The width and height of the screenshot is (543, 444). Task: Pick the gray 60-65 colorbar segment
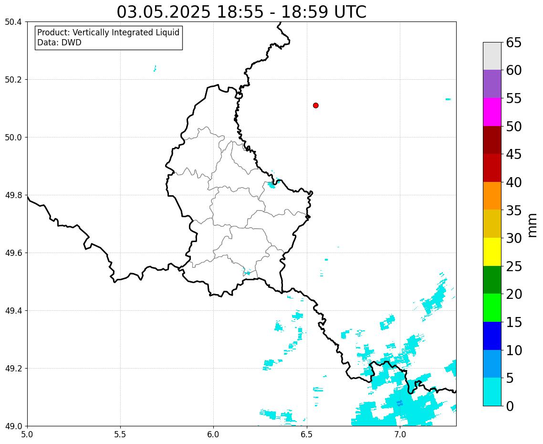pyautogui.click(x=492, y=56)
